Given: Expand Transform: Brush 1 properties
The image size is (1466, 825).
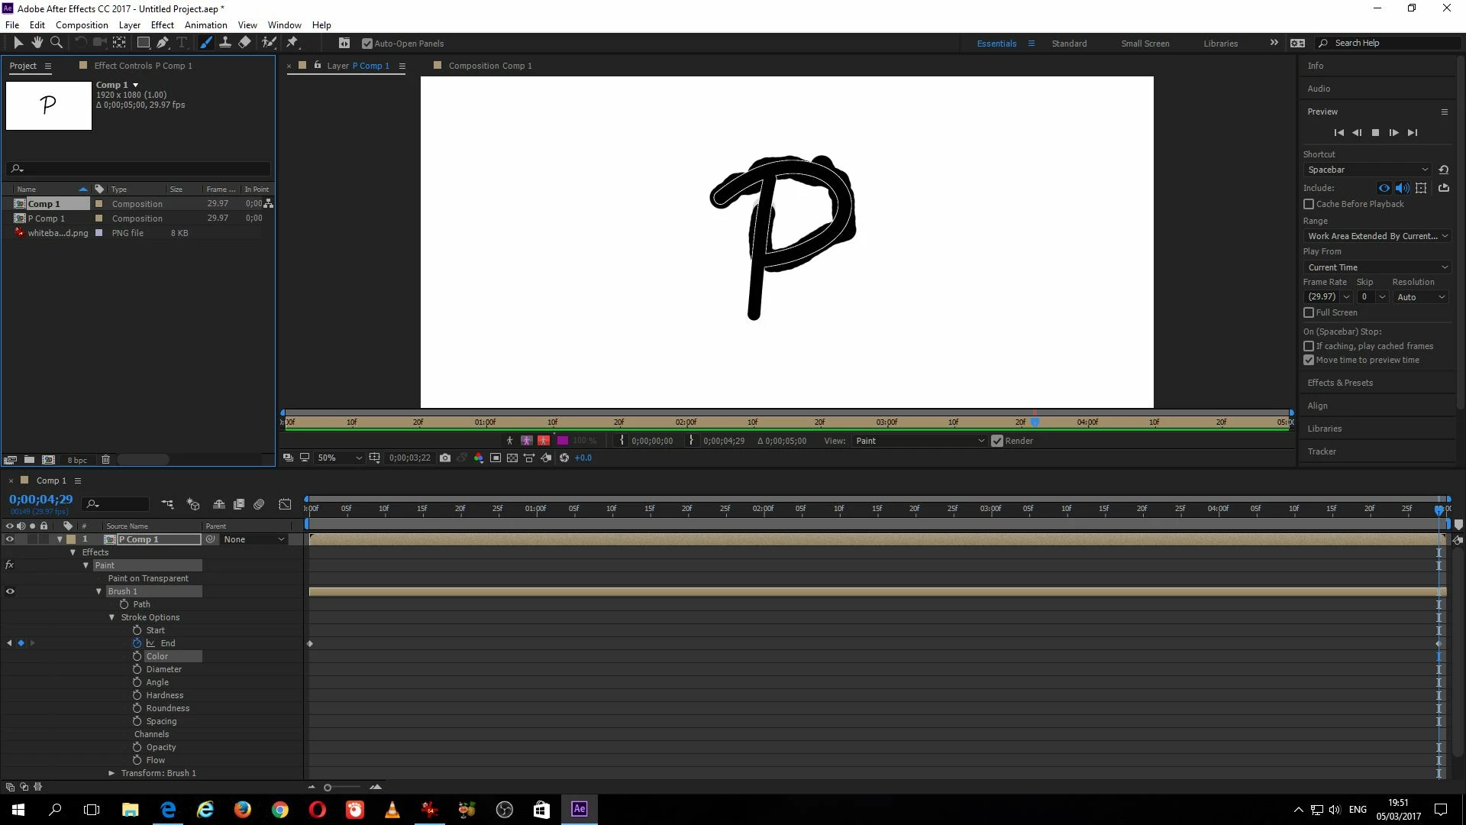Looking at the screenshot, I should (x=112, y=773).
